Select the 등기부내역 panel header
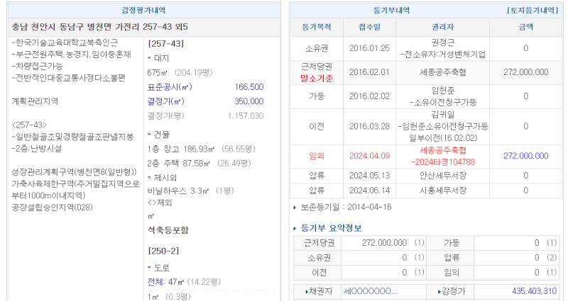568x301 pixels. [390, 11]
